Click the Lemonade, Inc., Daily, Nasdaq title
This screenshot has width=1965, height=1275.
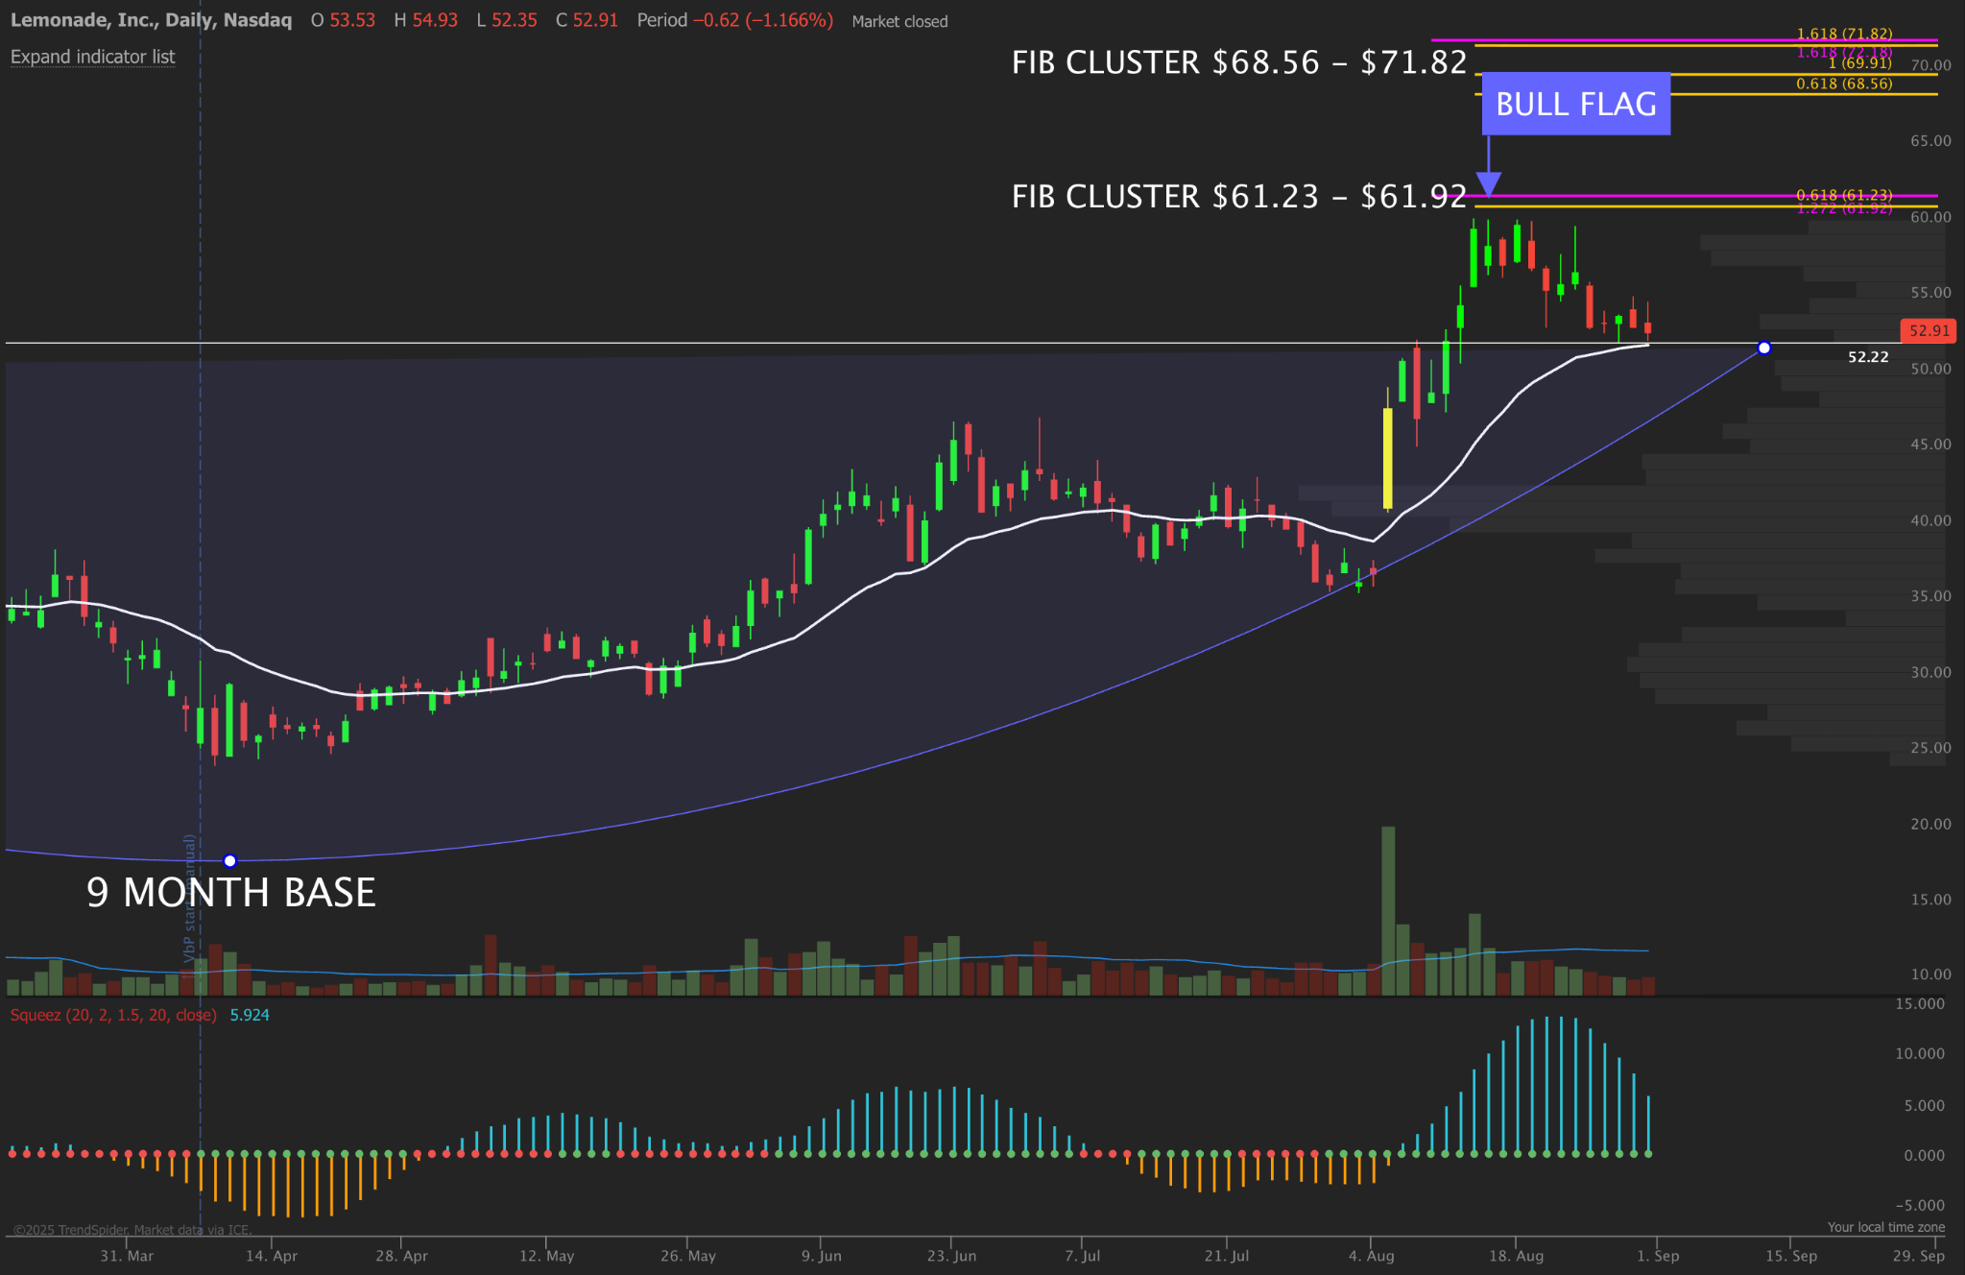151,20
